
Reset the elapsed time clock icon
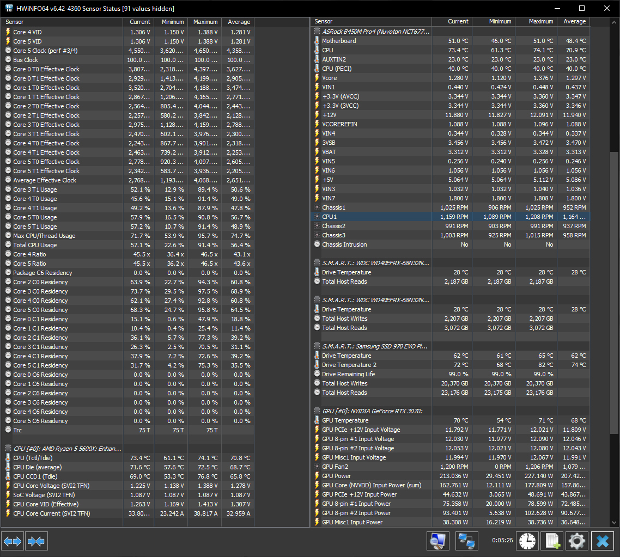click(527, 541)
